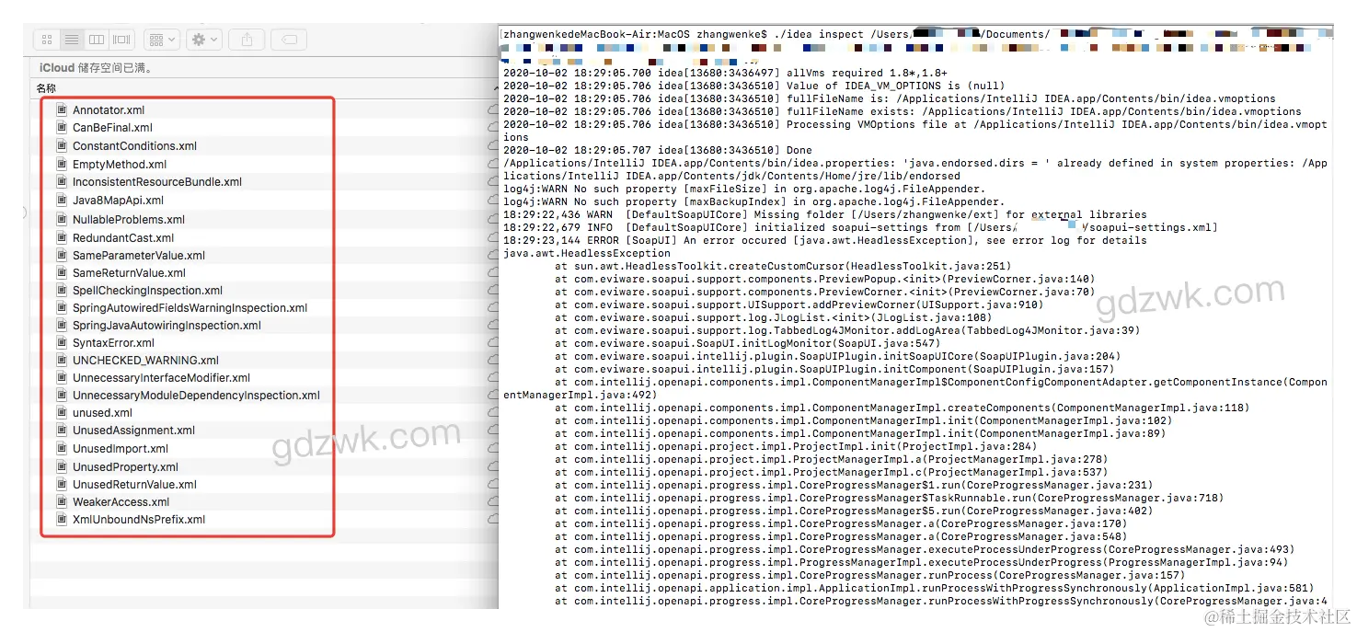
Task: Click the file icon of SameParameterValue.xml
Action: coord(63,255)
